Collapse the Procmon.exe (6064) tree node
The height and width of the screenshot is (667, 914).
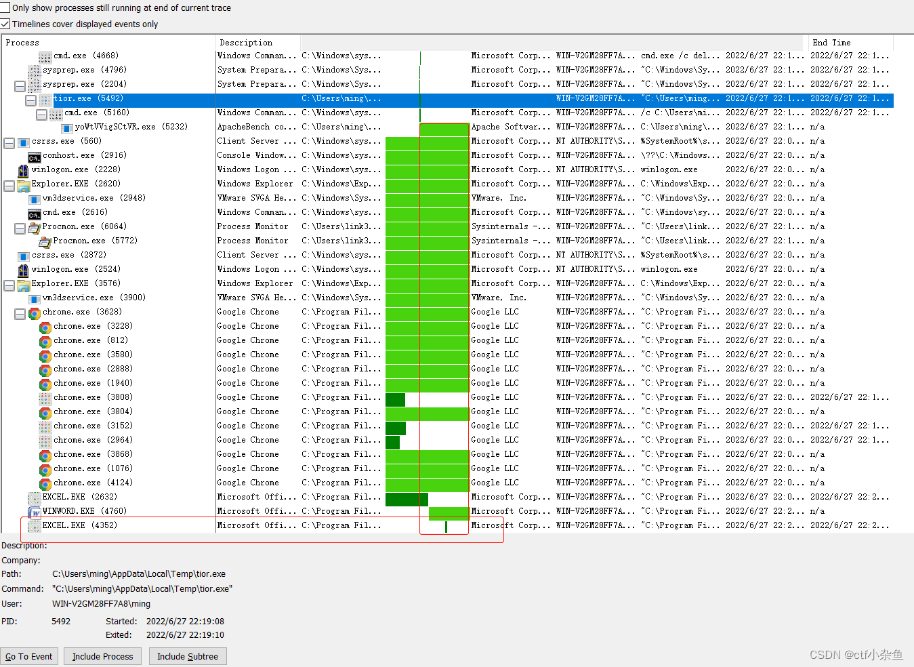click(20, 228)
